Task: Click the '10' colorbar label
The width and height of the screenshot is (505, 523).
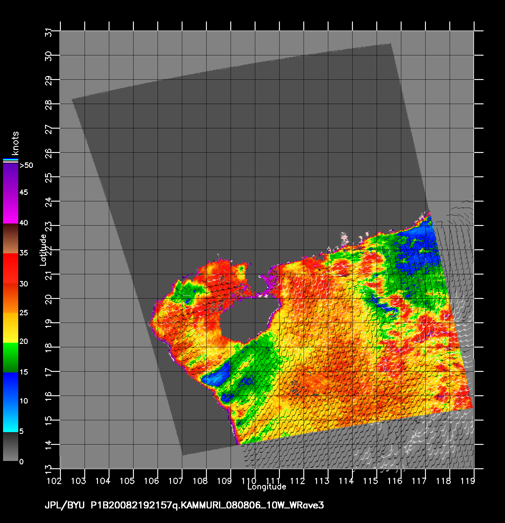Action: tap(23, 401)
